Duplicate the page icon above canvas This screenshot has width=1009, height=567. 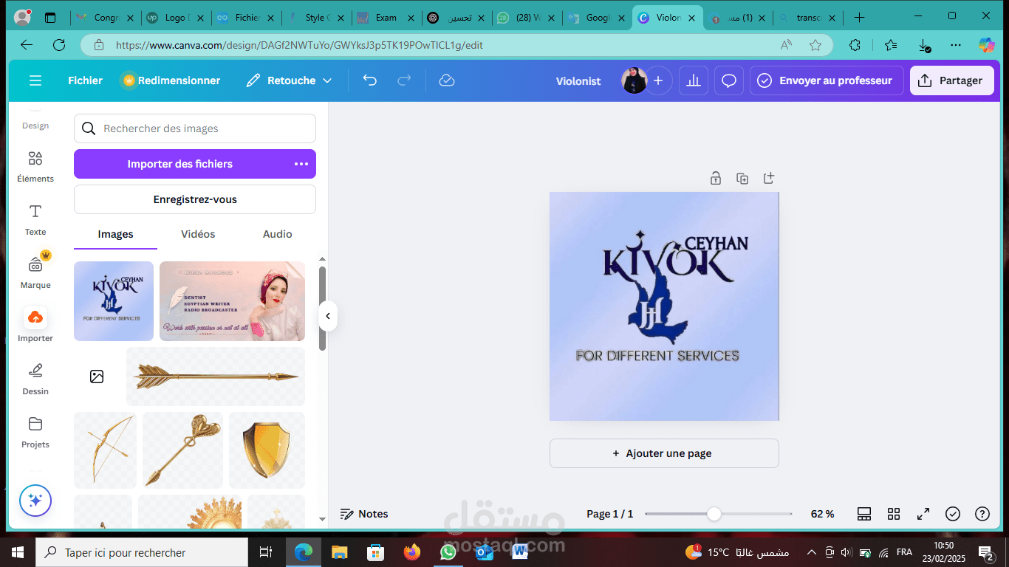click(742, 178)
